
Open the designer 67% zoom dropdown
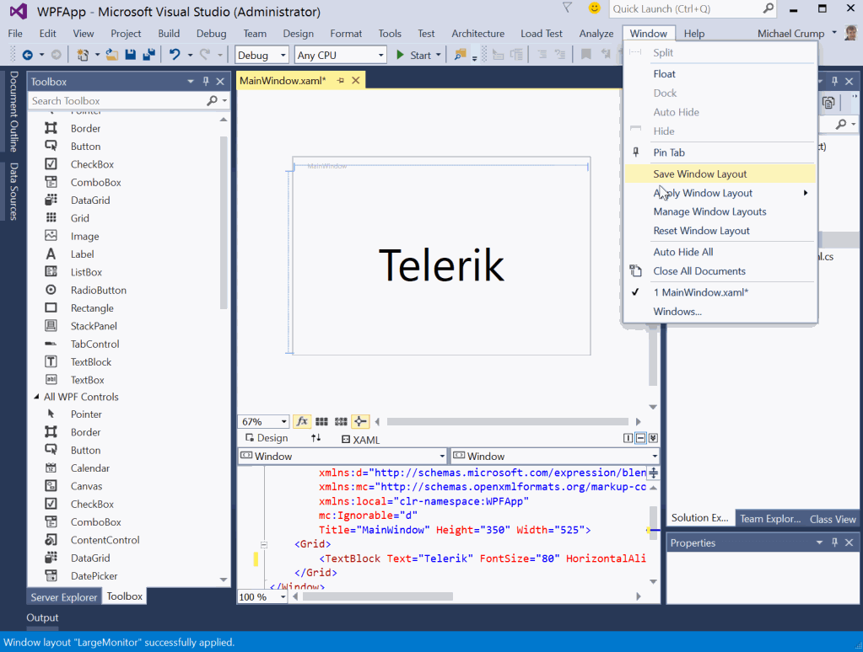tap(283, 422)
